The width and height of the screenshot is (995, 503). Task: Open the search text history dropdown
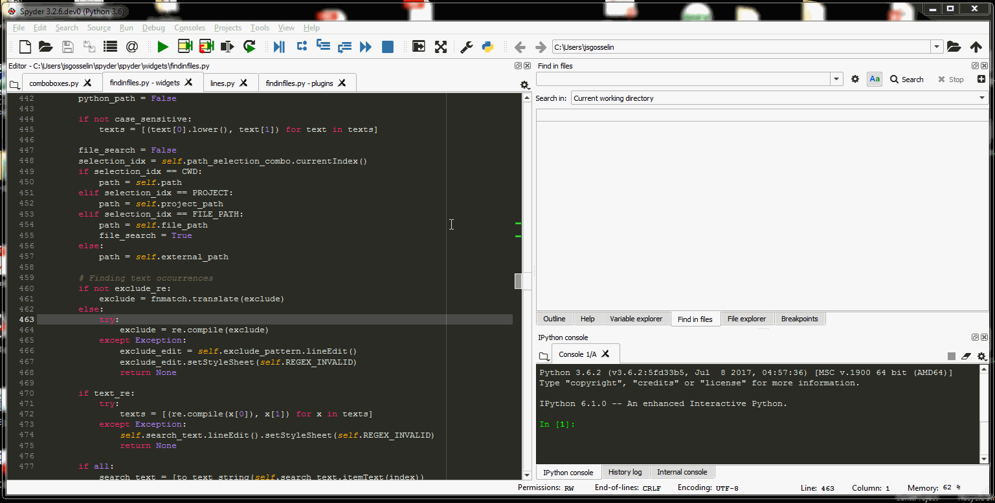[x=837, y=79]
